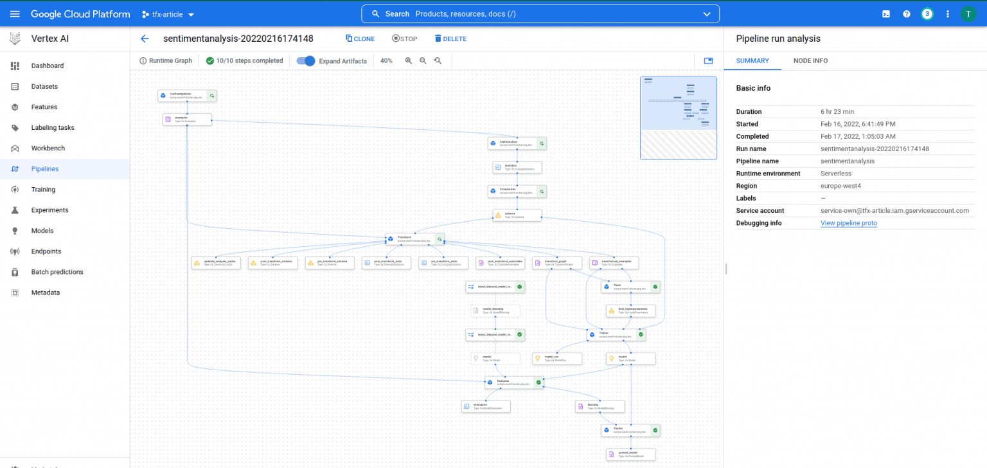Activate Cloud Shell terminal
The width and height of the screenshot is (987, 468).
885,14
